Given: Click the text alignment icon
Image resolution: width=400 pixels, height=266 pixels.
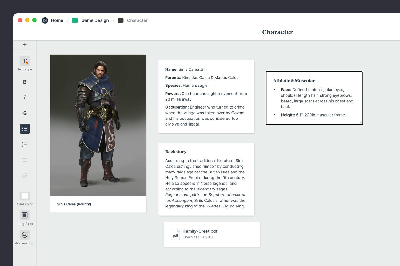Looking at the screenshot, I should pos(25,160).
